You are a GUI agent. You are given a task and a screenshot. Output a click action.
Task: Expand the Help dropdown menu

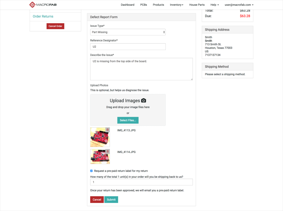(214, 5)
